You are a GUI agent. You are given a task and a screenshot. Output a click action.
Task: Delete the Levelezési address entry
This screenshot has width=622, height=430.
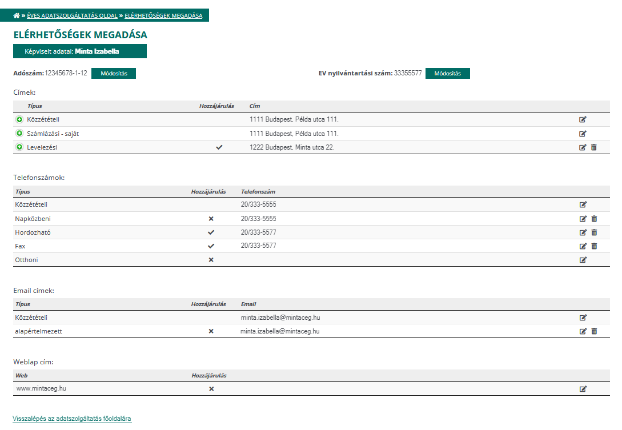[x=593, y=147]
